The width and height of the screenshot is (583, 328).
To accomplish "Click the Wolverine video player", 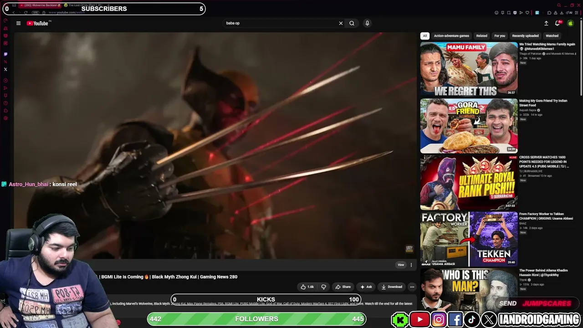I will pyautogui.click(x=215, y=145).
